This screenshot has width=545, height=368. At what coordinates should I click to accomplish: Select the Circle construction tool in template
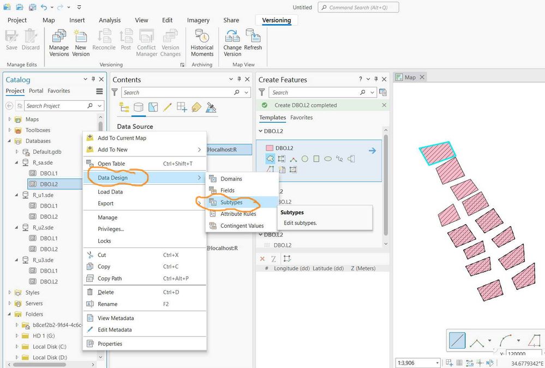point(305,159)
